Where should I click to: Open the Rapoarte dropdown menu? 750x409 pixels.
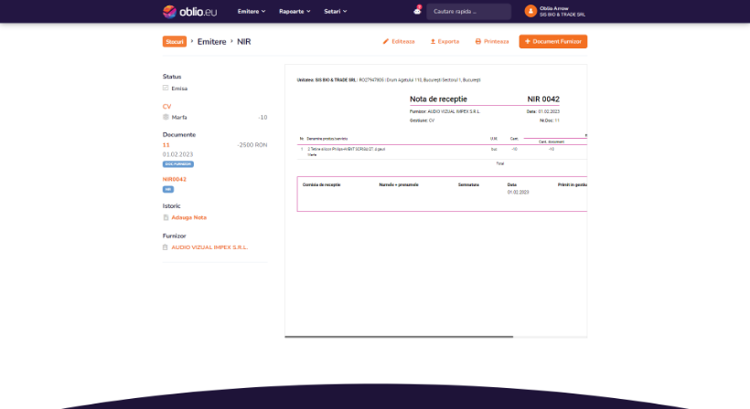(x=295, y=12)
